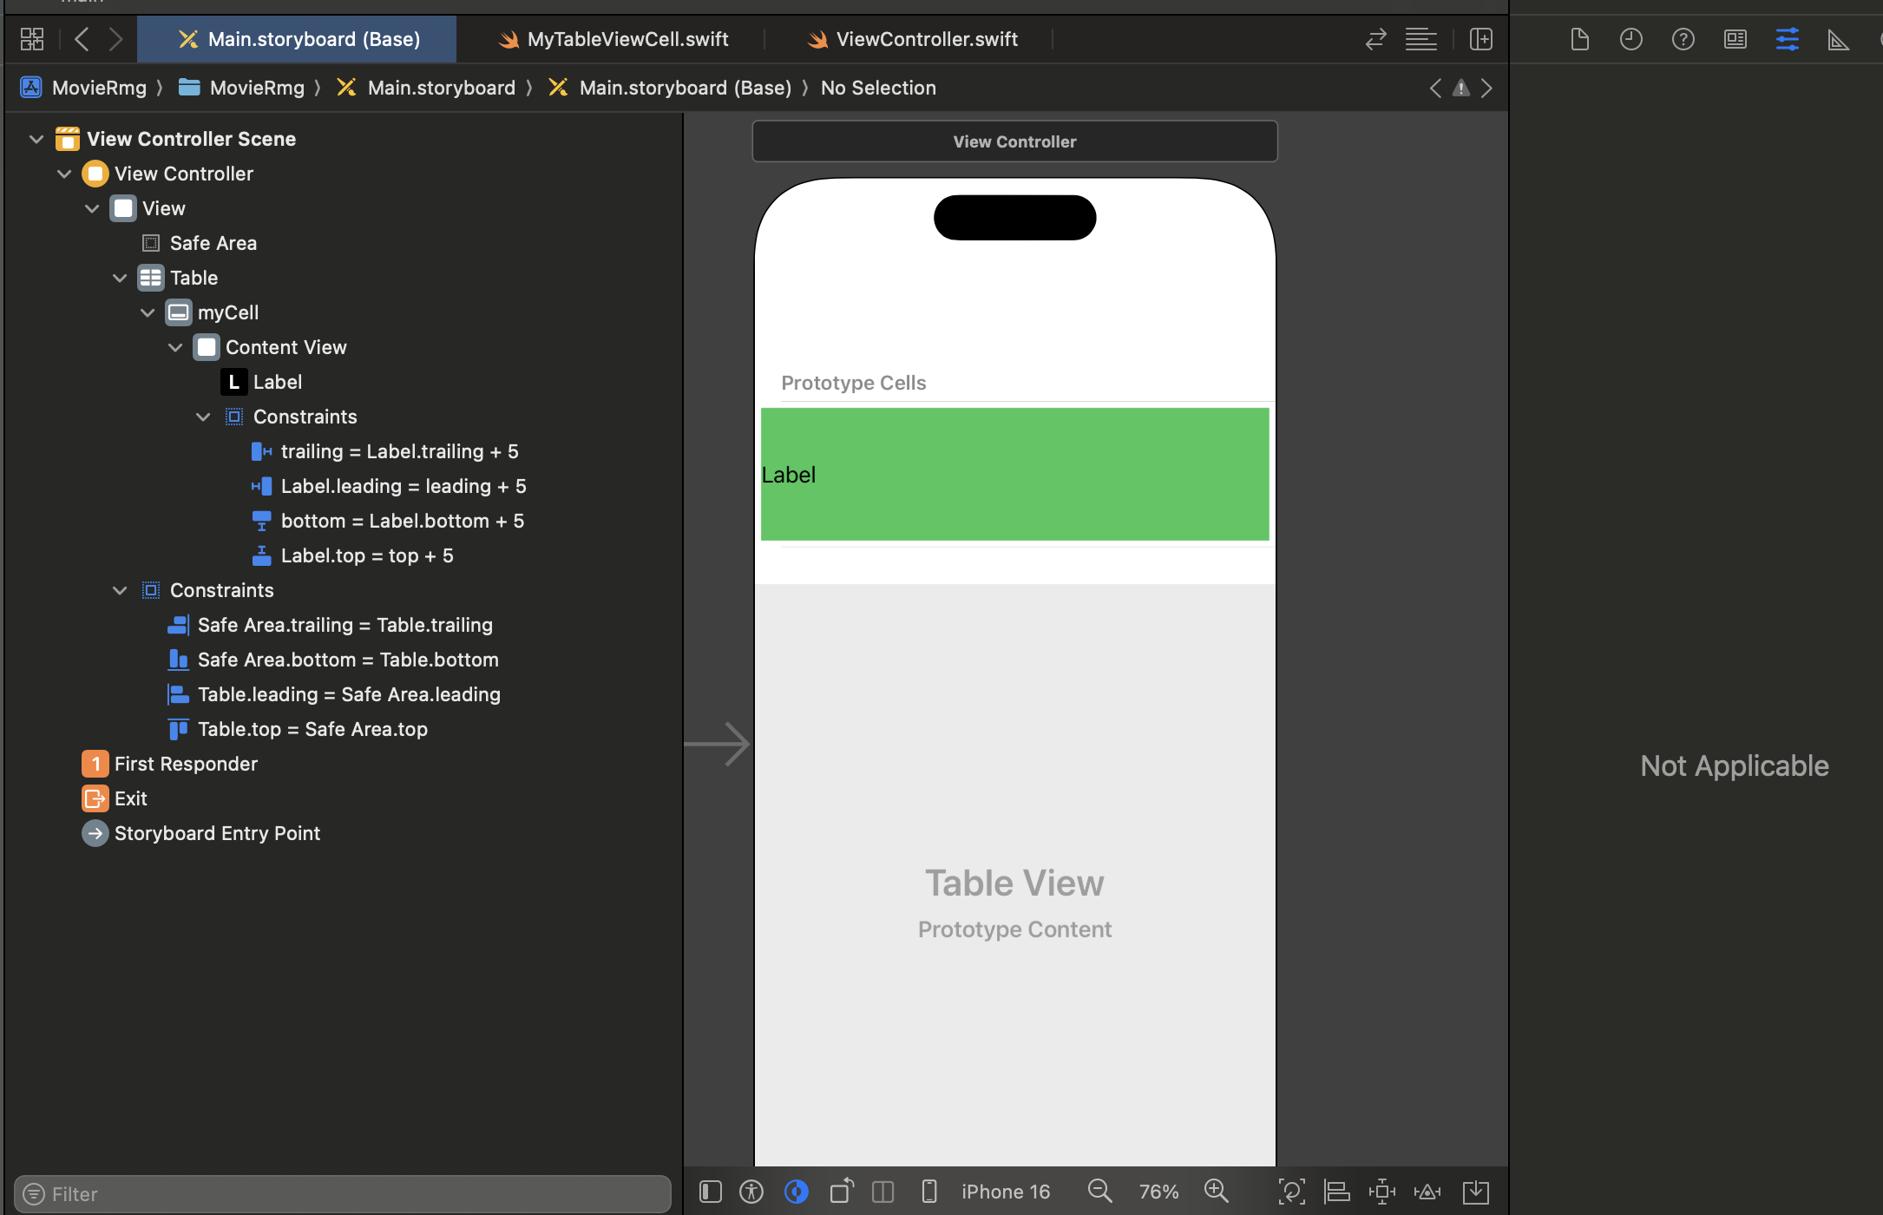Select constraint 'Label.top = top + 5'

pyautogui.click(x=351, y=555)
